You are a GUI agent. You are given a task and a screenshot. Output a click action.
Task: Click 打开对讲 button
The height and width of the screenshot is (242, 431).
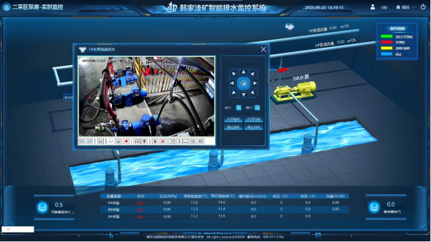coord(253,119)
